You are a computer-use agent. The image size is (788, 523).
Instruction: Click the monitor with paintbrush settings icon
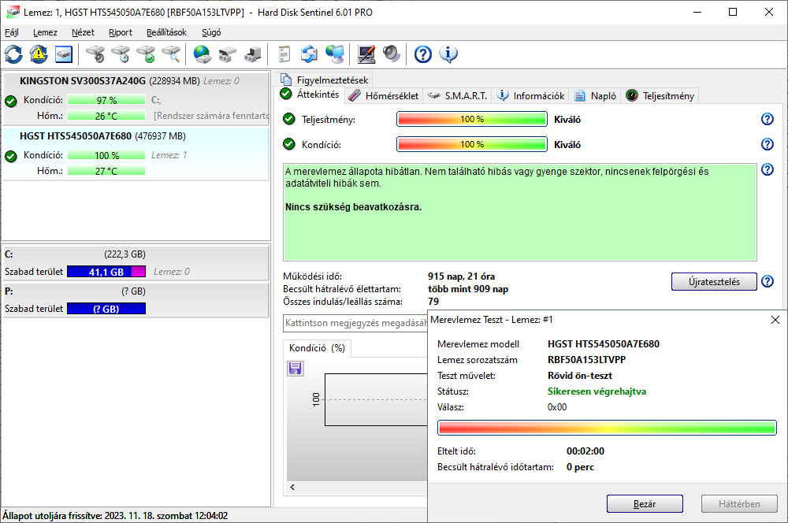pyautogui.click(x=366, y=54)
